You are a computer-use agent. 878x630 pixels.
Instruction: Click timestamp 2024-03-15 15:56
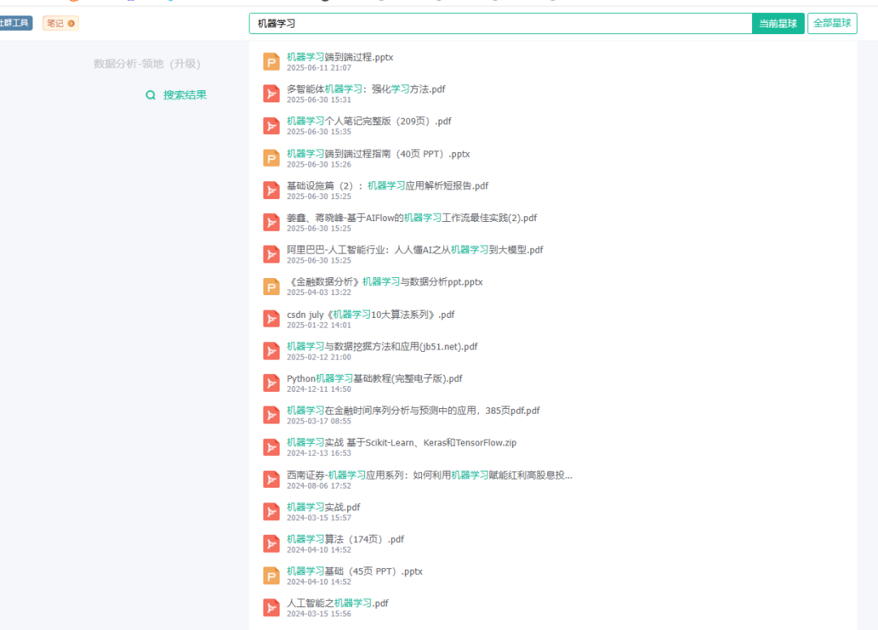pyautogui.click(x=319, y=614)
